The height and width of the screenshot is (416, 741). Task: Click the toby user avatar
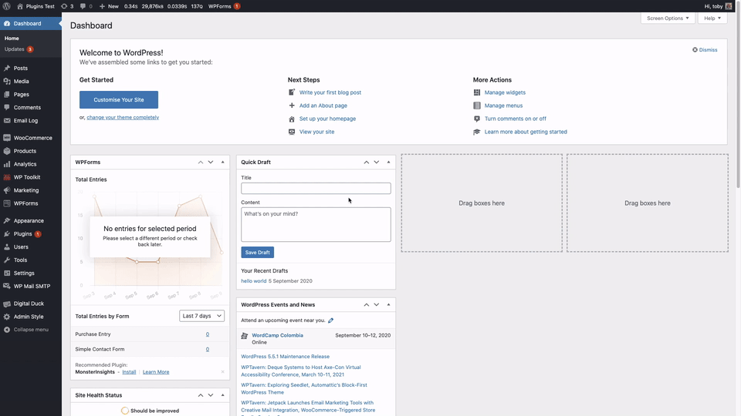(x=729, y=6)
